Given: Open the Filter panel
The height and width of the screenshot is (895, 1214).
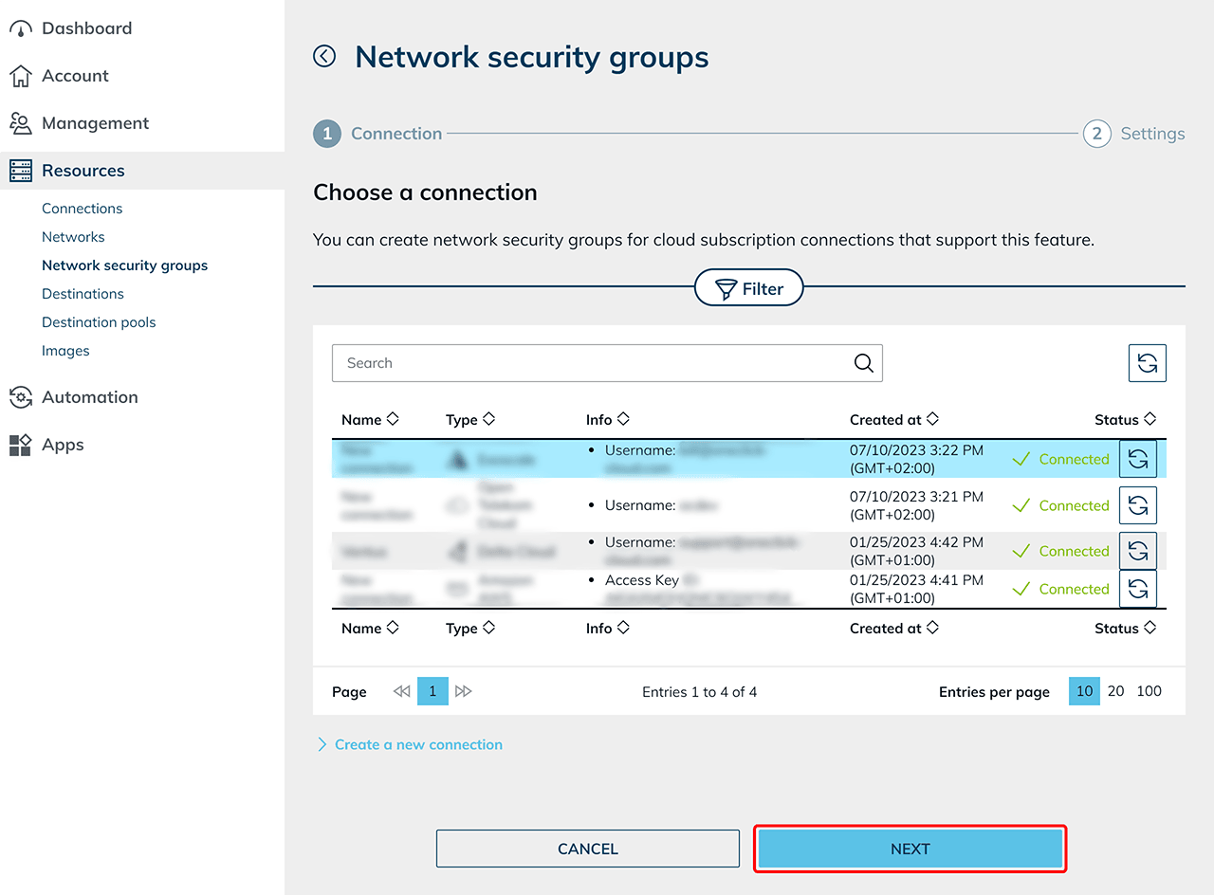Looking at the screenshot, I should pyautogui.click(x=749, y=289).
